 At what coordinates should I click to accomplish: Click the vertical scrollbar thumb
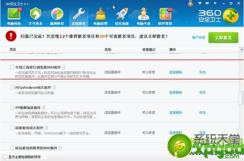tap(241, 98)
